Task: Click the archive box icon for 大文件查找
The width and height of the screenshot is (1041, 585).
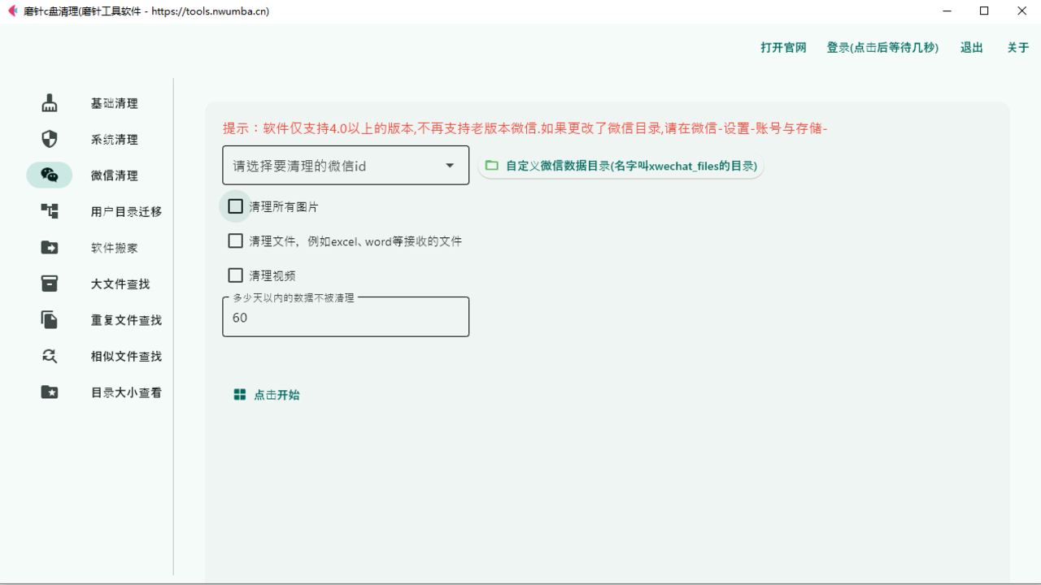Action: click(50, 284)
